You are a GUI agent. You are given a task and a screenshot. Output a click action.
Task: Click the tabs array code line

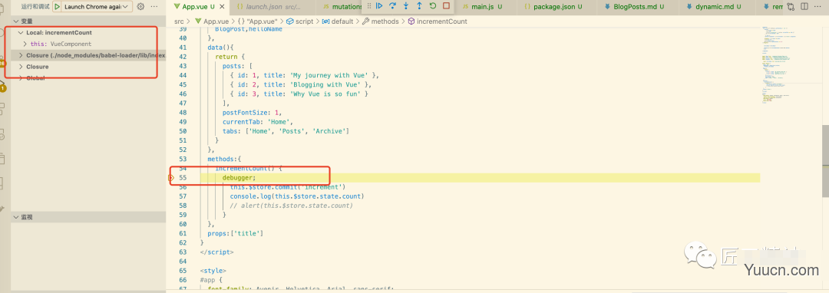286,131
